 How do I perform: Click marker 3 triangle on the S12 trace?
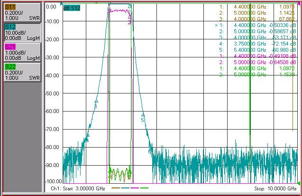96,101
